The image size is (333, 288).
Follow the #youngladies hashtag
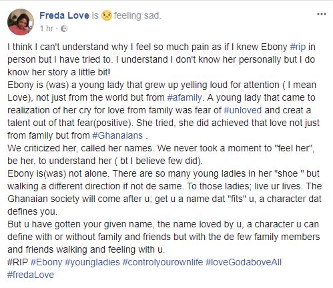(92, 262)
